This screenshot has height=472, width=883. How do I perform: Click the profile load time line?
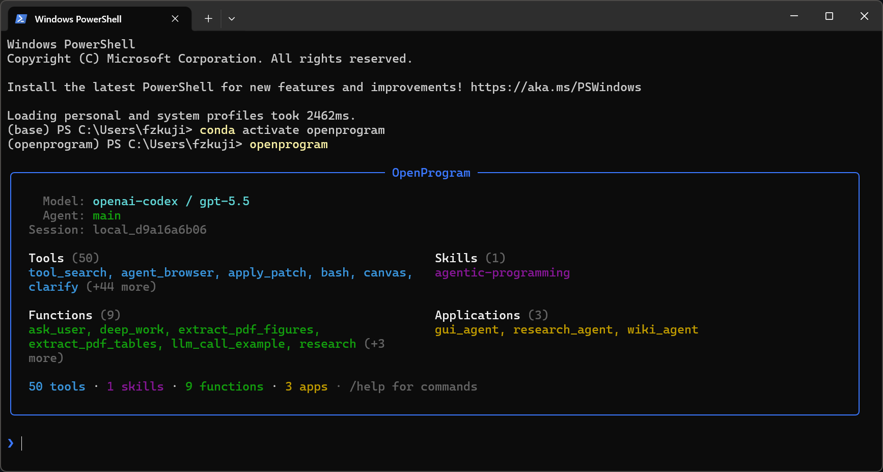click(x=181, y=116)
